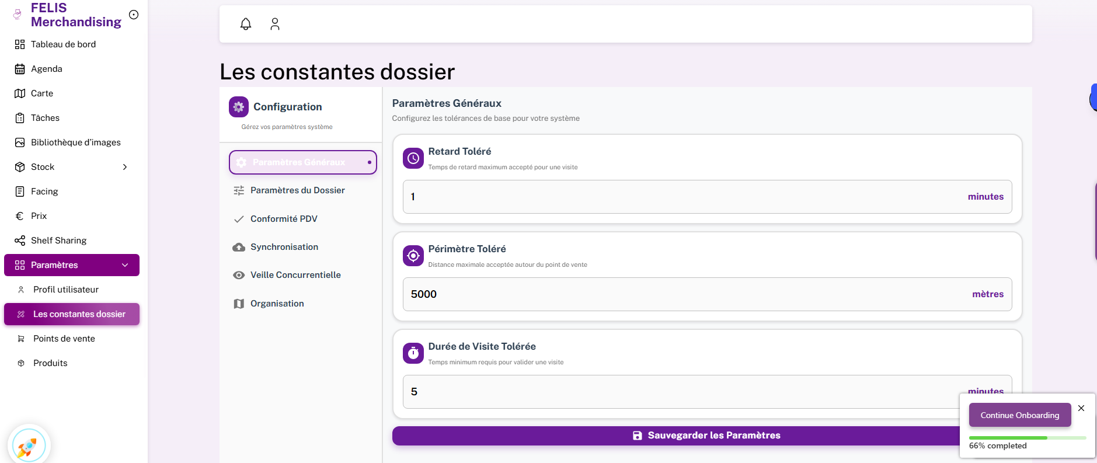This screenshot has height=463, width=1097.
Task: Open the Synchronisation settings
Action: pyautogui.click(x=284, y=247)
